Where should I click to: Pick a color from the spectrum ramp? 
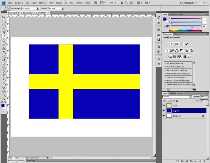(x=185, y=31)
